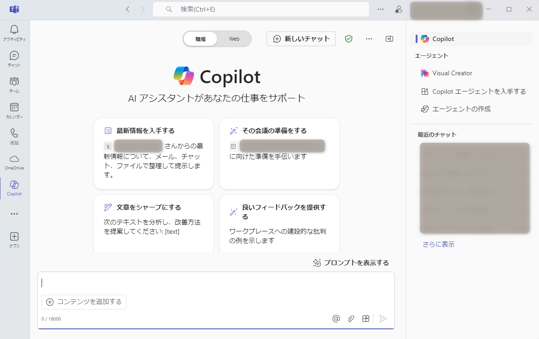Open settings and more ellipsis in title bar
Viewport: 539px width, 339px height.
click(381, 9)
